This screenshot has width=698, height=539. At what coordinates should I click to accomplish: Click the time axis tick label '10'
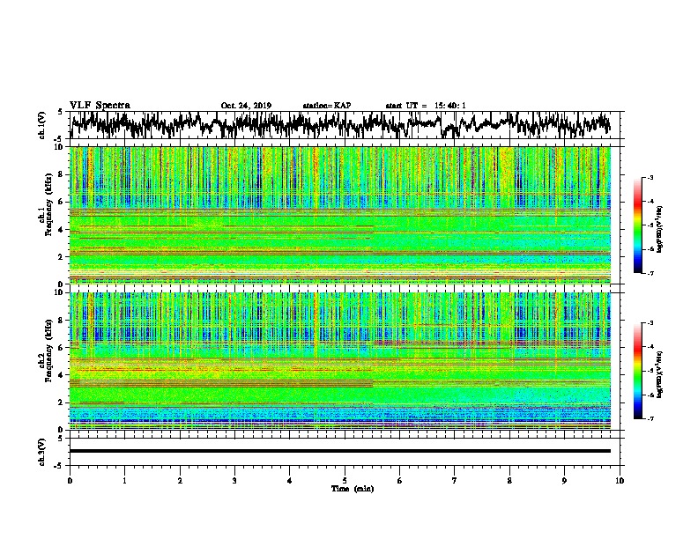(620, 481)
